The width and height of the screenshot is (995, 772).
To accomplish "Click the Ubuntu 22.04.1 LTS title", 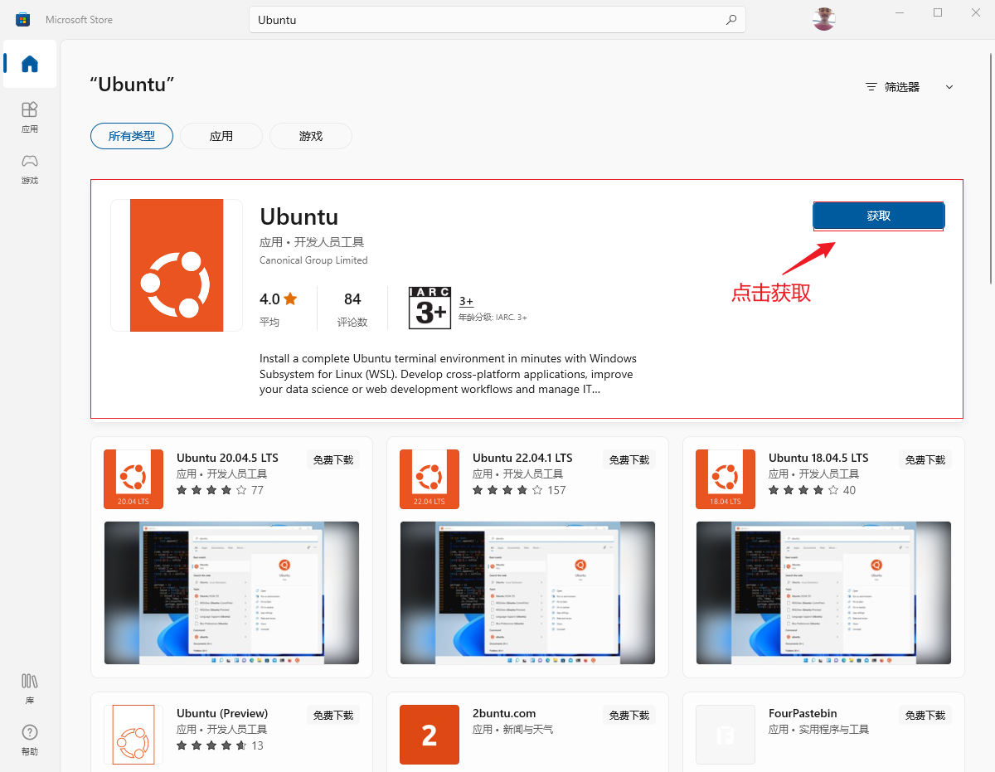I will tap(522, 458).
